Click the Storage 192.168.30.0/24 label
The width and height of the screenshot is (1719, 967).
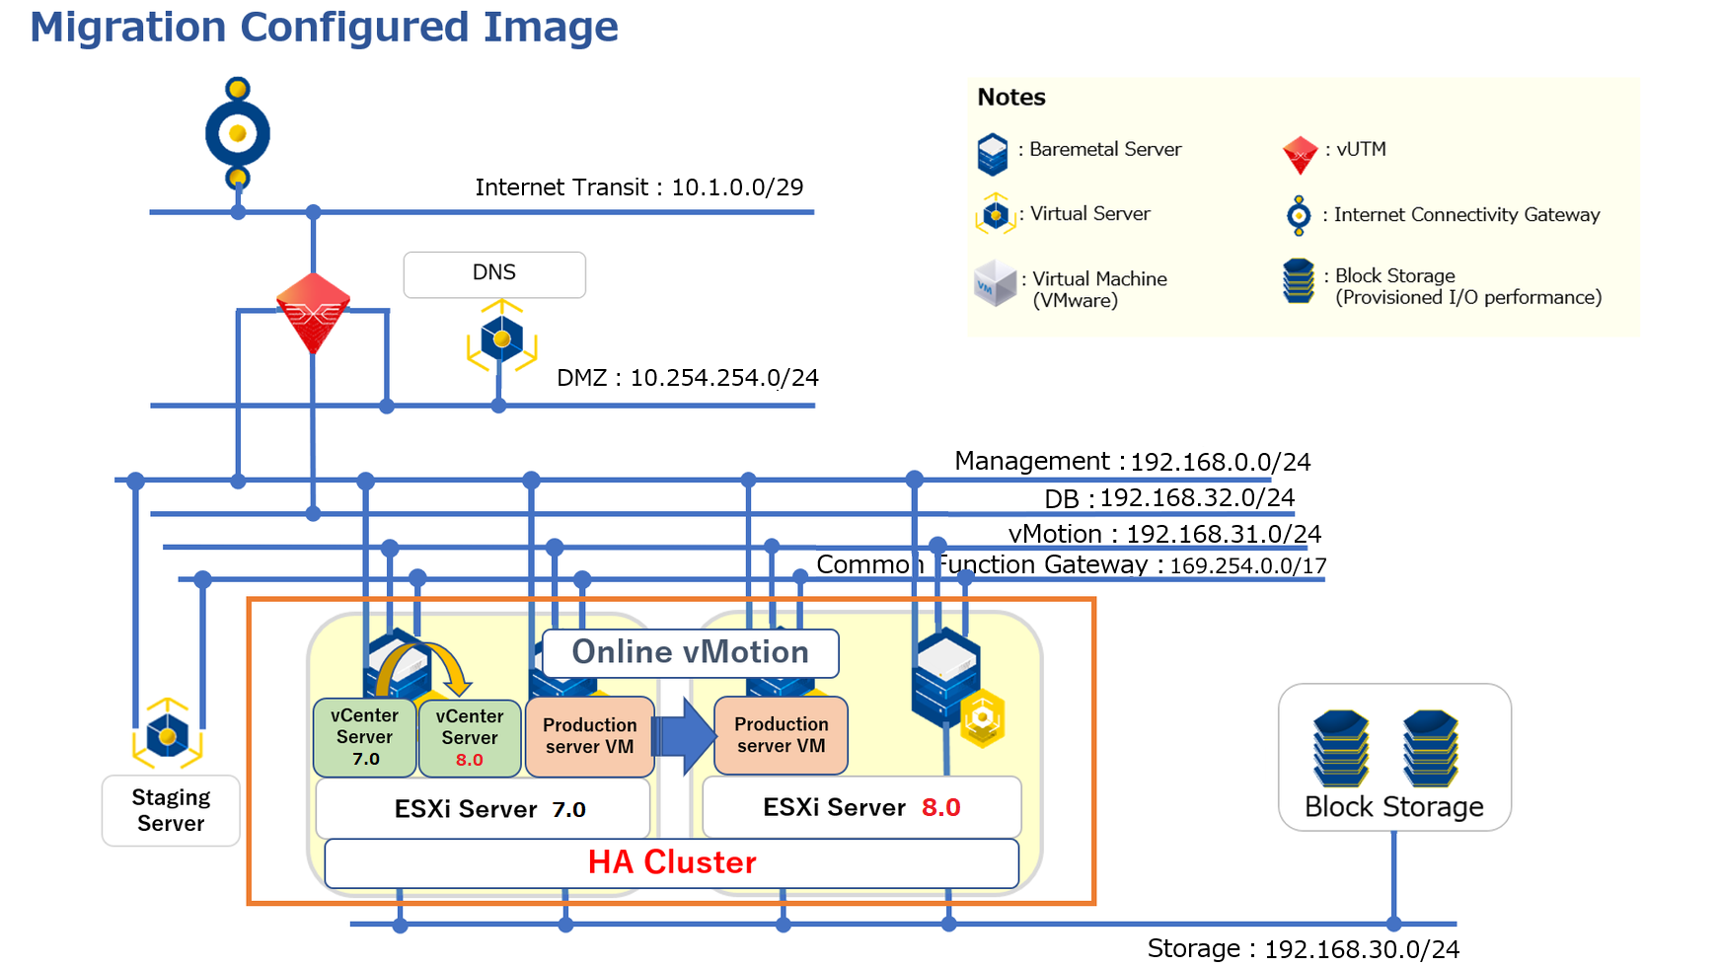[1304, 949]
